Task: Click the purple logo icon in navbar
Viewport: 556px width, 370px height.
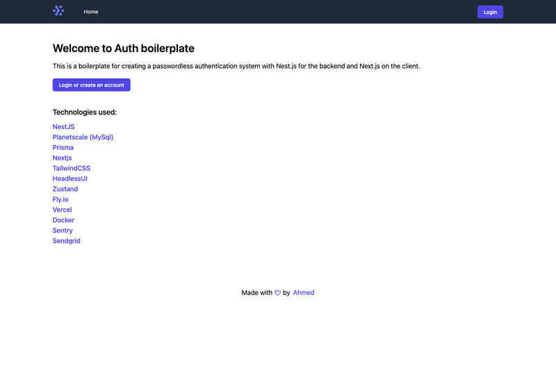Action: [58, 11]
